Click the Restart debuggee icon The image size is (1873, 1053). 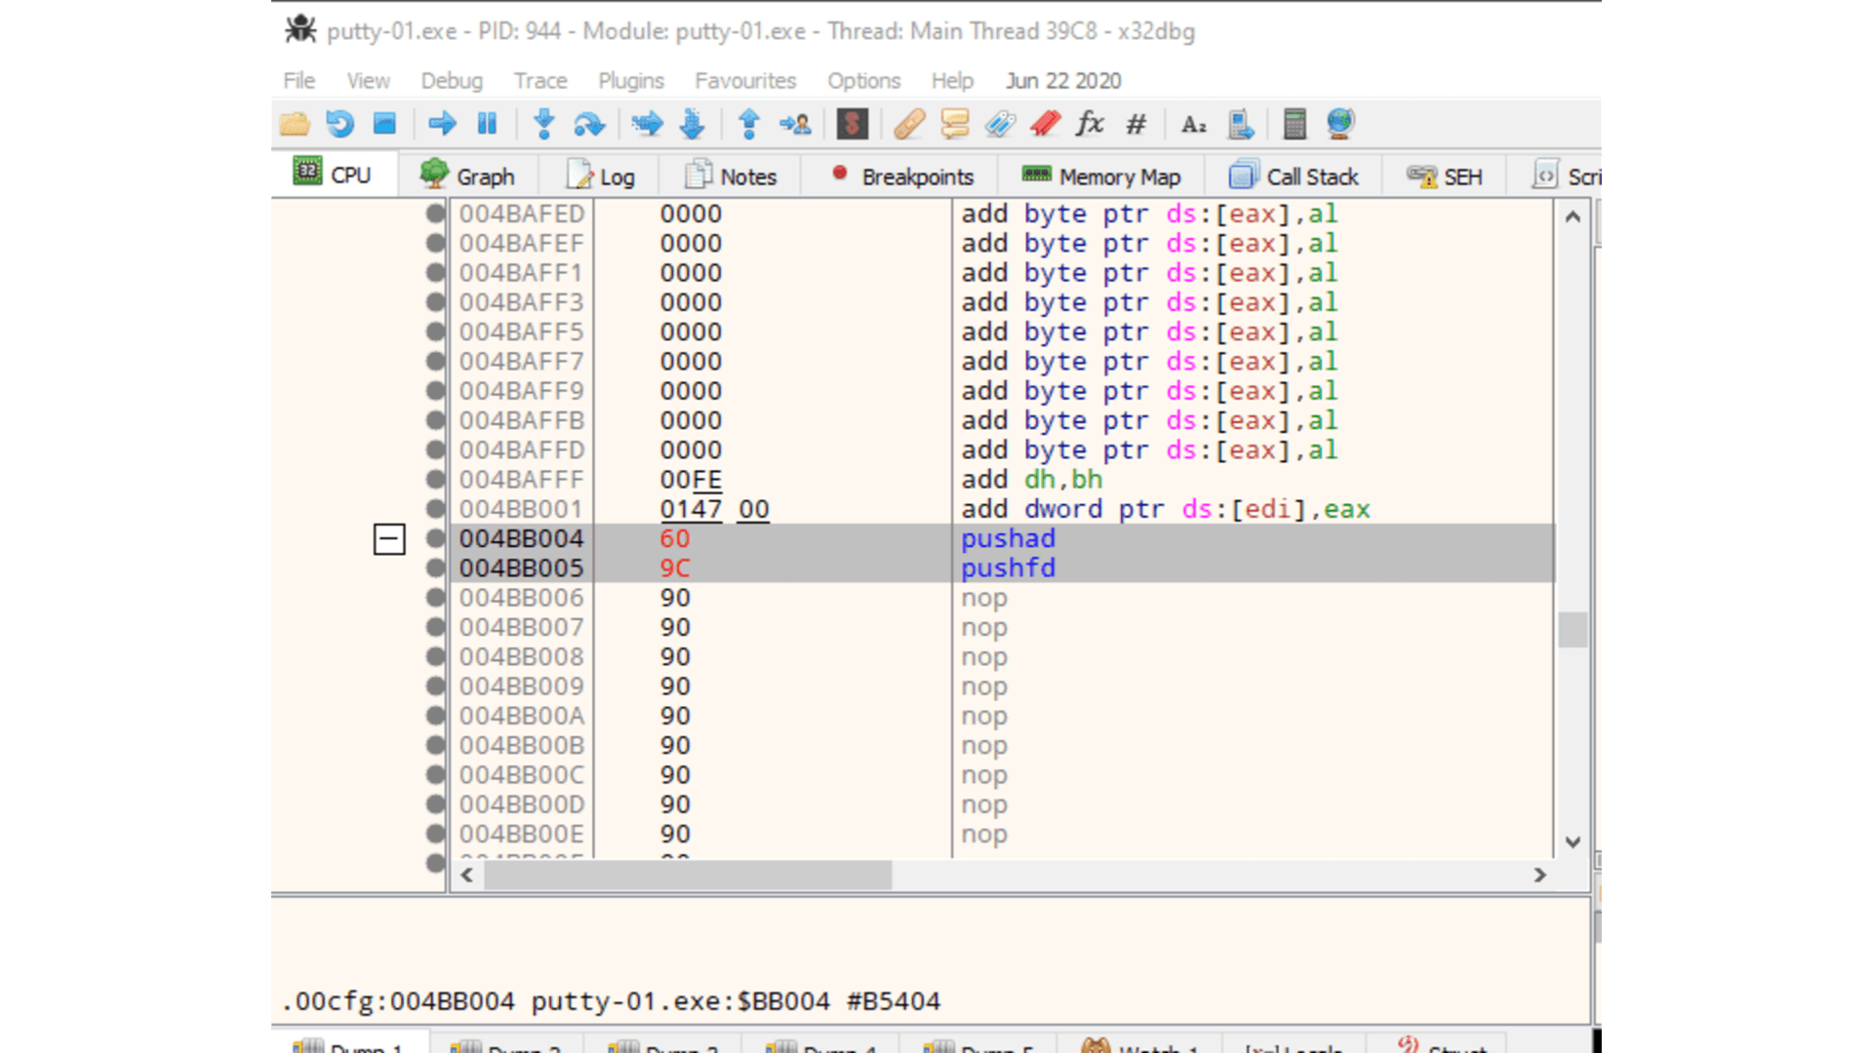(339, 124)
